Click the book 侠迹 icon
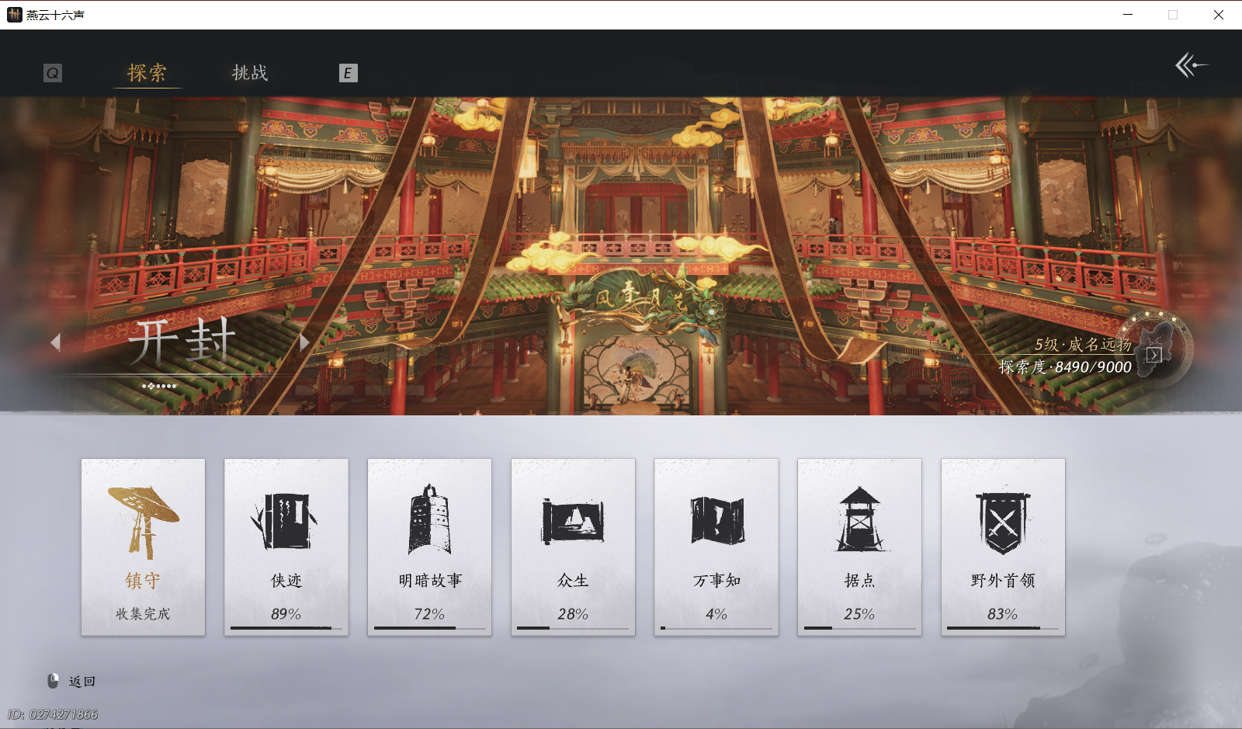The width and height of the screenshot is (1242, 729). point(284,520)
